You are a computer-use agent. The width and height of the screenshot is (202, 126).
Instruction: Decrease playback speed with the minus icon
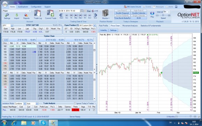coord(157,15)
